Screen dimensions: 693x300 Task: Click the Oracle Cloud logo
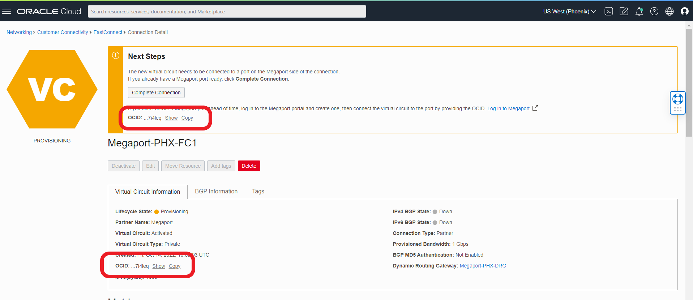(x=49, y=12)
